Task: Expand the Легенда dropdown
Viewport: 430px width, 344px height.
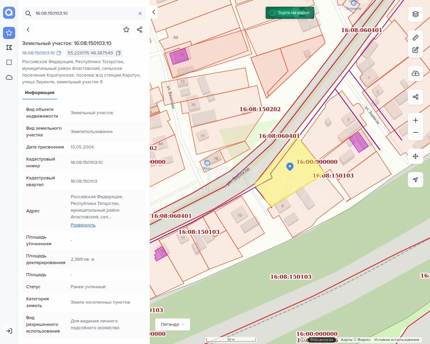Action: click(x=173, y=324)
